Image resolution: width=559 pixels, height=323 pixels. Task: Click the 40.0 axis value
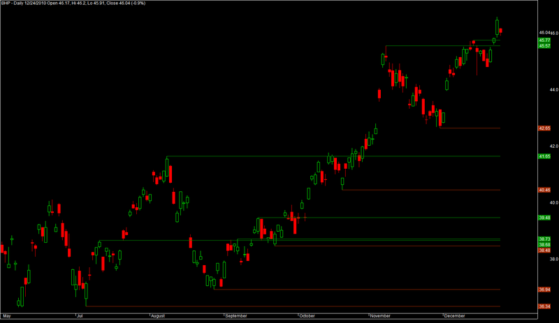tap(553, 203)
